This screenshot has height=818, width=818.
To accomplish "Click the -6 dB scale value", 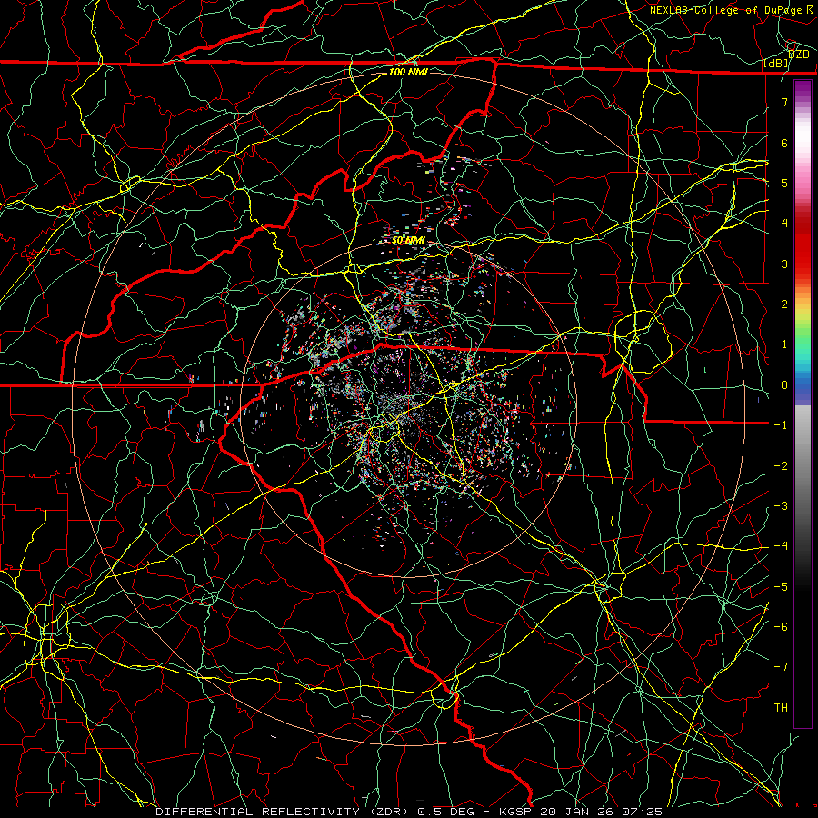I will click(781, 627).
